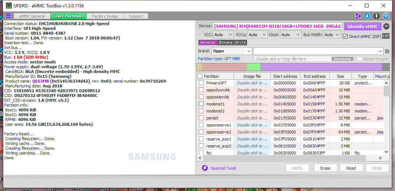This screenshot has height=191, width=395.
Task: Click the disabled Write button
Action: [377, 168]
